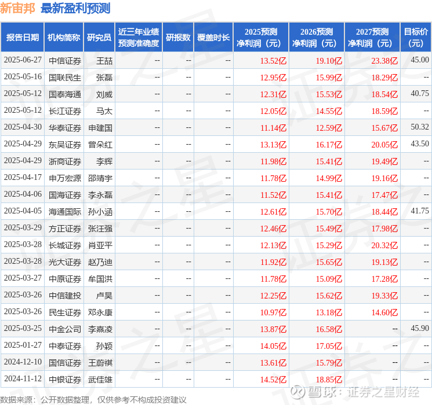Select the 光大证券 institution cell
Viewport: 432px width, 405px height.
[x=65, y=262]
